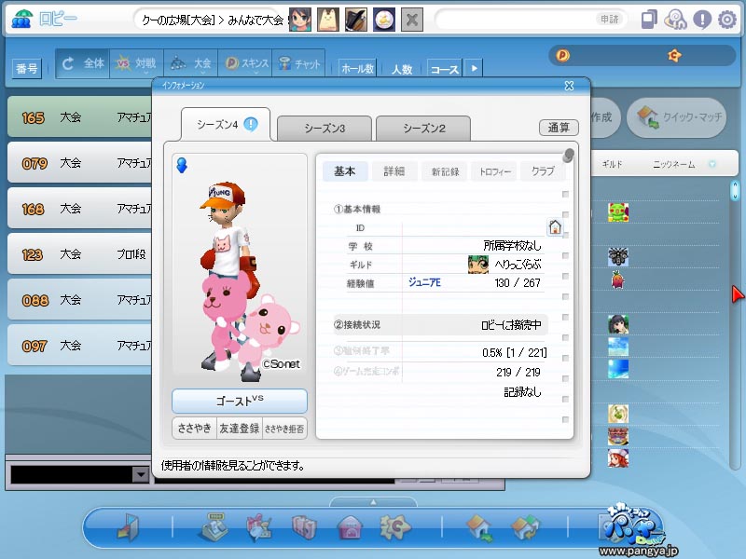This screenshot has height=559, width=746.
Task: Open the lobby people icon
Action: pos(21,20)
